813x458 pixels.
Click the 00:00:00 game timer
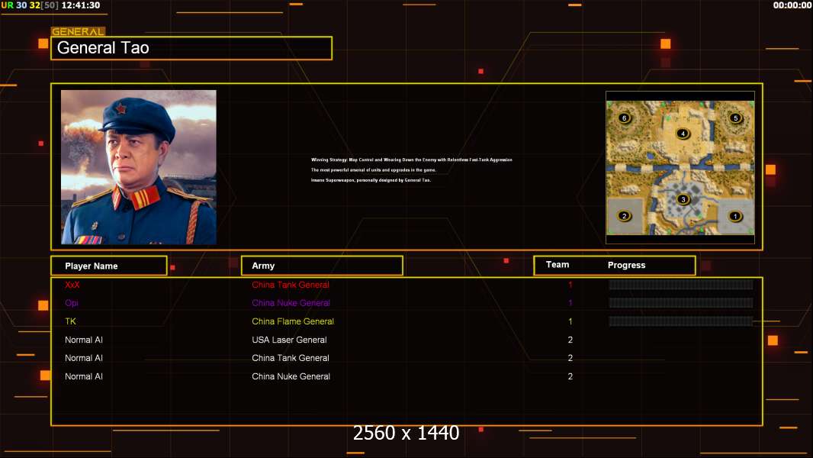(792, 5)
